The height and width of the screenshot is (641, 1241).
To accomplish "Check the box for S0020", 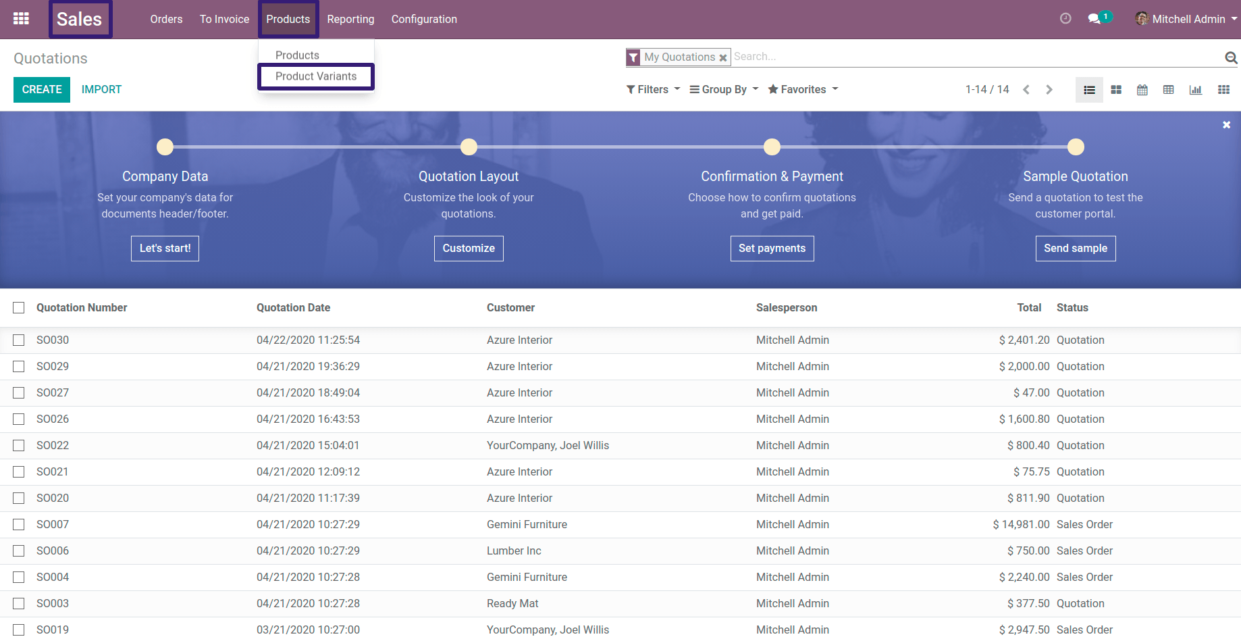I will click(x=19, y=498).
